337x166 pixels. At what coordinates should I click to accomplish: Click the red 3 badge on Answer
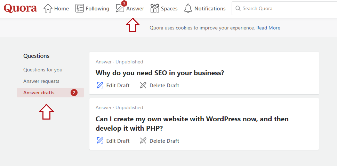click(x=124, y=3)
